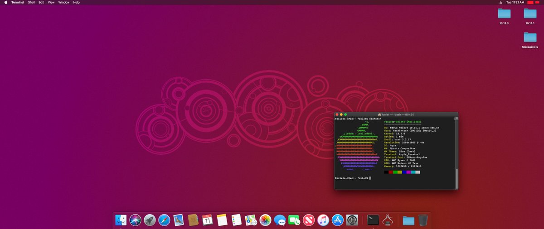Click the Tue 11:21 AM clock

pos(515,2)
